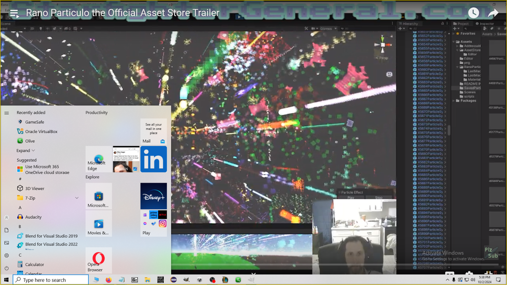The image size is (507, 285).
Task: Click the video Share arrow icon
Action: click(x=493, y=13)
